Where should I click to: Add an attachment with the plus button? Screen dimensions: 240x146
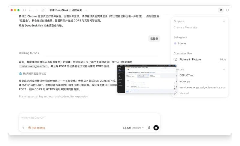(x=23, y=128)
